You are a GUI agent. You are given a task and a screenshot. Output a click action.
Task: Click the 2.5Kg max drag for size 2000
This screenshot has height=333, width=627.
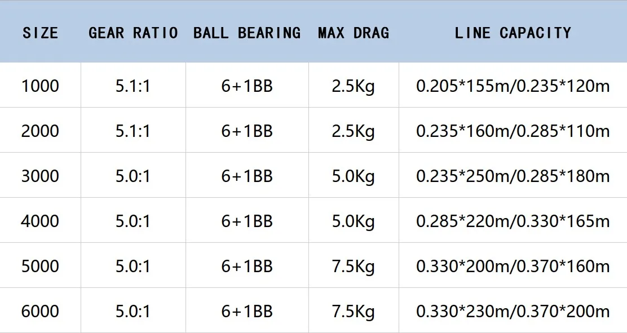[x=354, y=131]
